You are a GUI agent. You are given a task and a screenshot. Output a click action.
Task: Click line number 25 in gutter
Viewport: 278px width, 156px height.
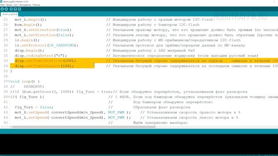coord(6,19)
